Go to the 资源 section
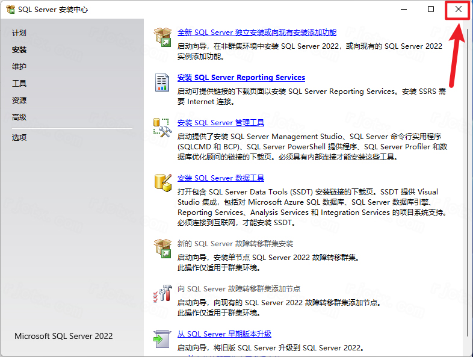 [x=19, y=100]
